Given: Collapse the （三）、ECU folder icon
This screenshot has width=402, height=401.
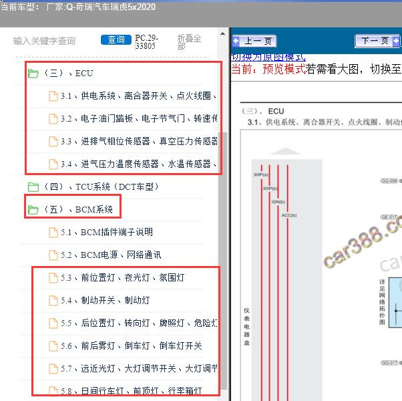Looking at the screenshot, I should (33, 74).
